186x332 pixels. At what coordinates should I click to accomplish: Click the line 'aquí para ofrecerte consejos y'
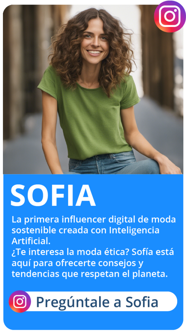coord(77,263)
